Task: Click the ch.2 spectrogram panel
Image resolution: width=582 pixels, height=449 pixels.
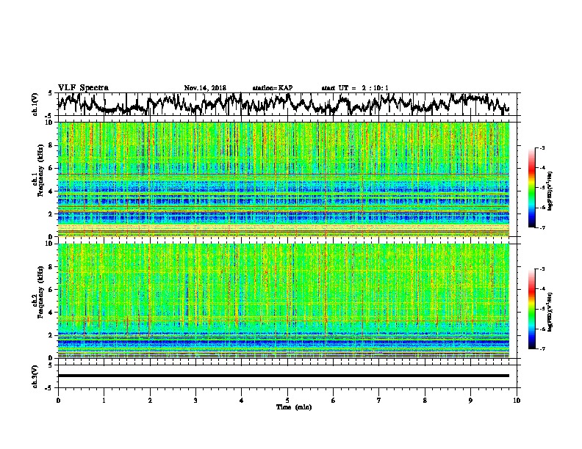Action: pos(283,301)
